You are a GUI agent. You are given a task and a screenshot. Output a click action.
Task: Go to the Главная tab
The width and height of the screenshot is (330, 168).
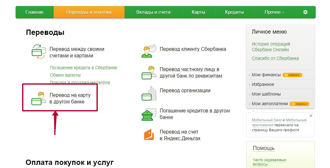tap(34, 12)
